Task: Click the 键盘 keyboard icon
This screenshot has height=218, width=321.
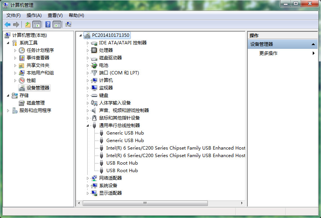Action: 94,95
